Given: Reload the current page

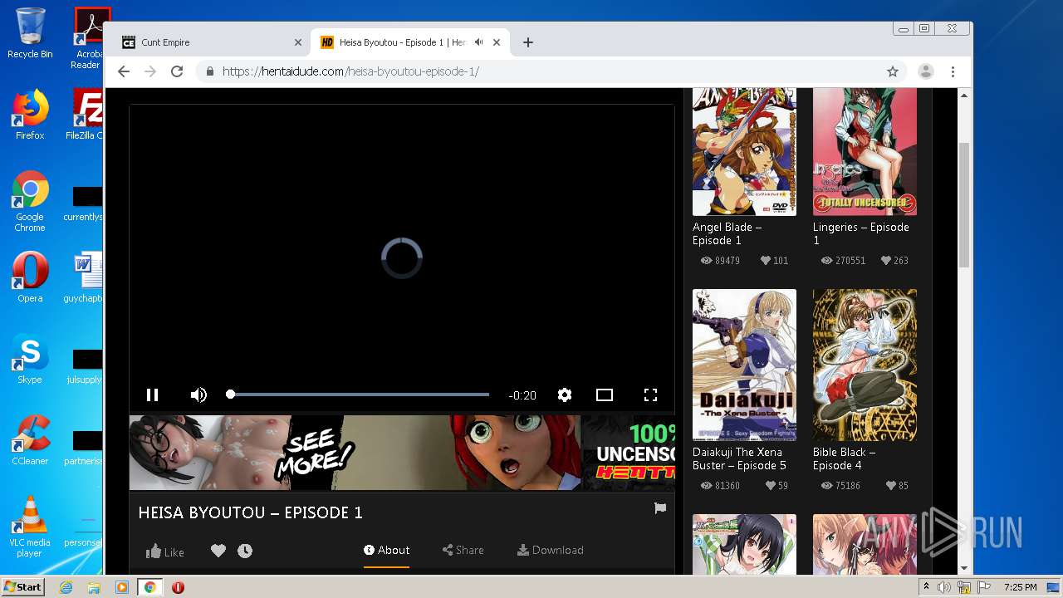Looking at the screenshot, I should pyautogui.click(x=177, y=71).
